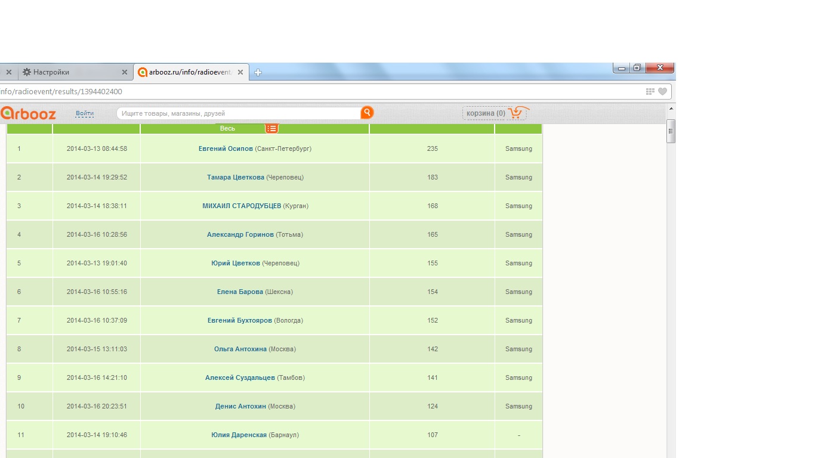Viewport: 815px width, 458px height.
Task: Open Юрий Цветков profile link
Action: click(x=236, y=263)
